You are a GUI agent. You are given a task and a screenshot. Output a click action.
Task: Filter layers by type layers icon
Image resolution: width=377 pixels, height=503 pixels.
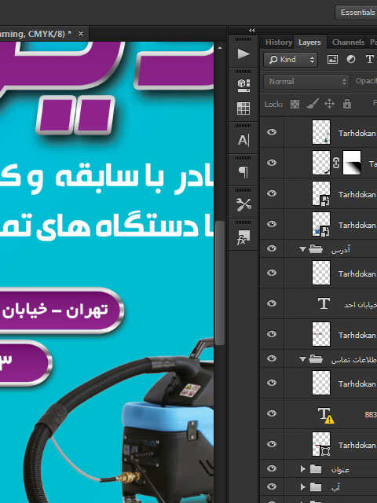click(369, 60)
